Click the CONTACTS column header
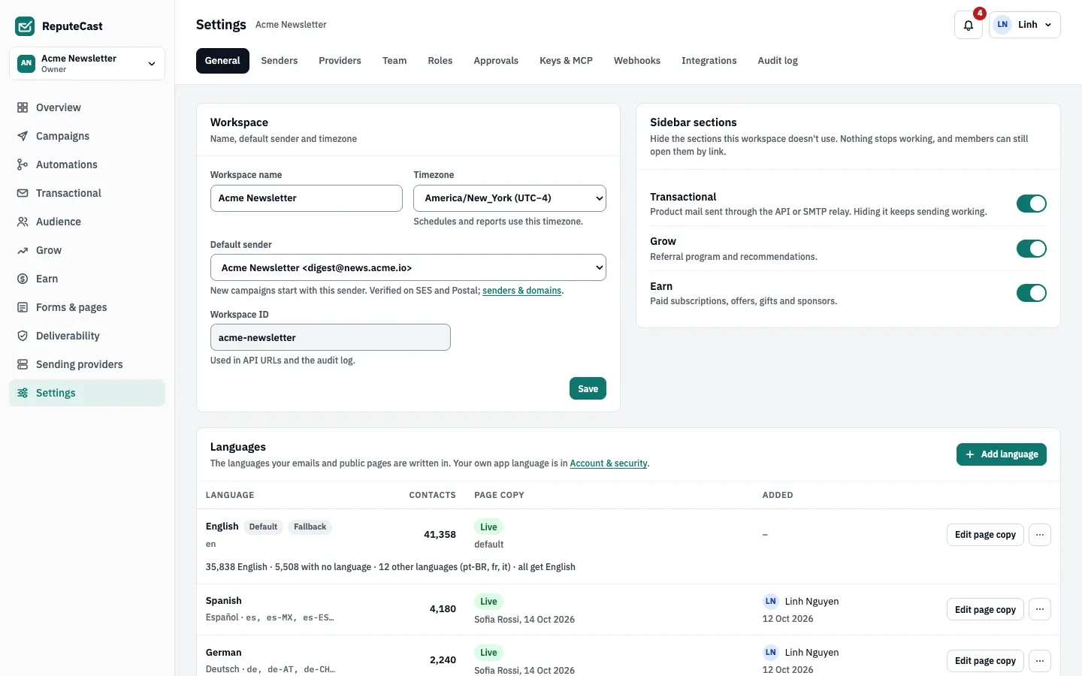Viewport: 1082px width, 676px height. [x=432, y=495]
